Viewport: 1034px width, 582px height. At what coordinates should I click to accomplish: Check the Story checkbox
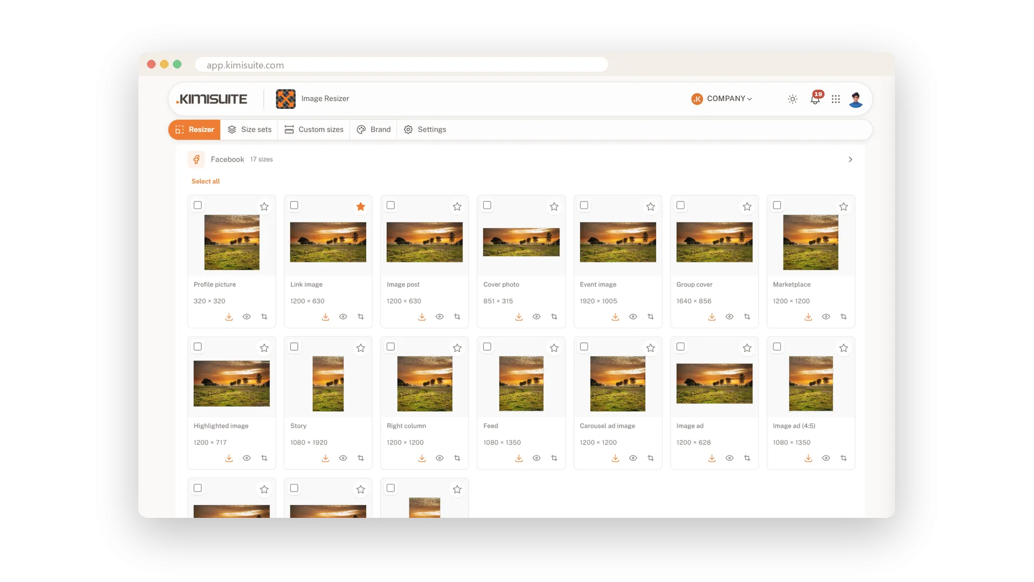(294, 347)
